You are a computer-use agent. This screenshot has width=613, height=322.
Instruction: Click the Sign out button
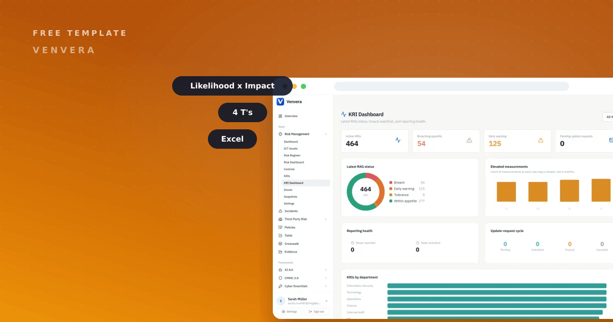[316, 312]
